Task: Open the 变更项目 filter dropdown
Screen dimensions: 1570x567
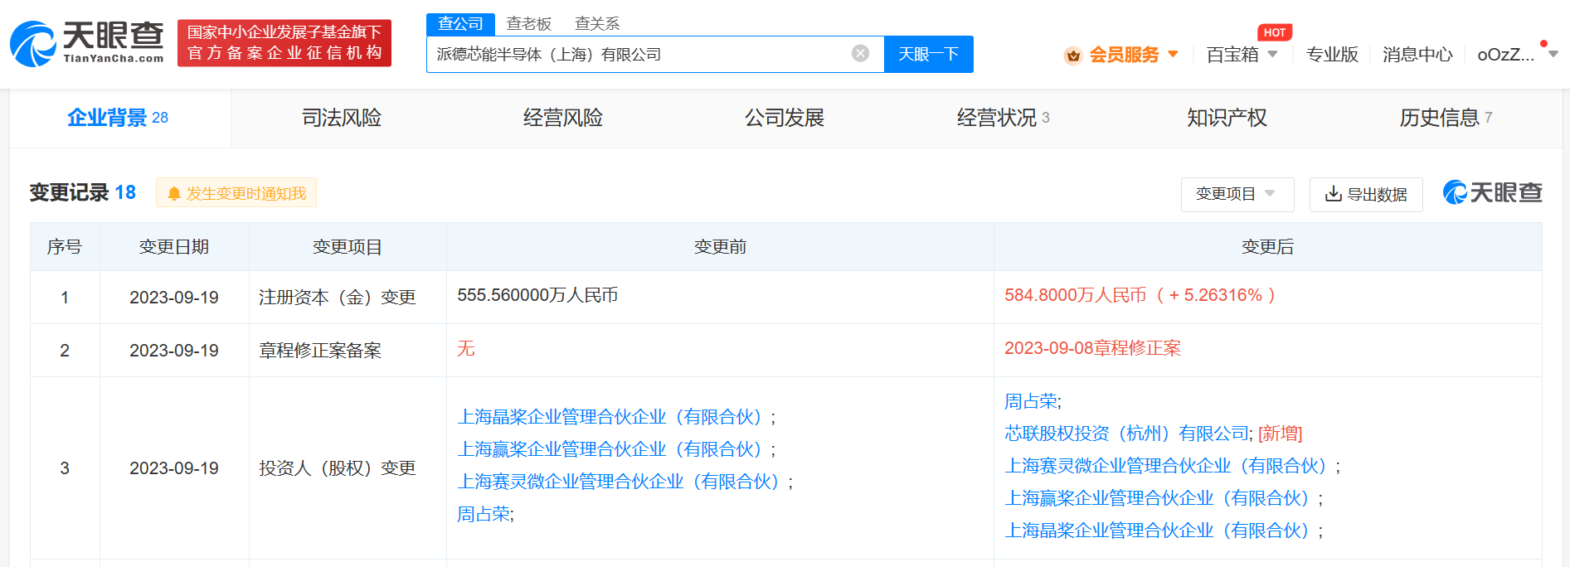Action: [x=1237, y=194]
